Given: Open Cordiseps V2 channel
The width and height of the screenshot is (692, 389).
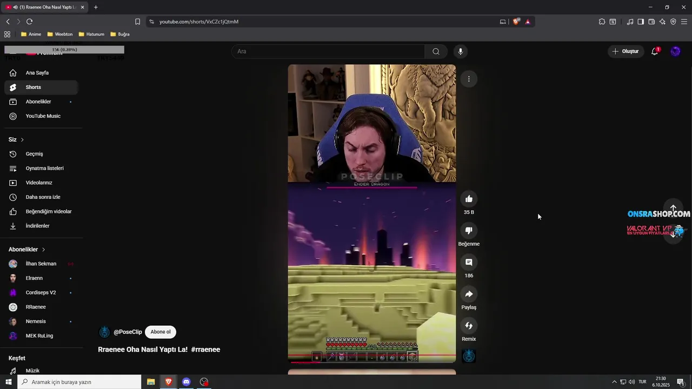Looking at the screenshot, I should (x=41, y=292).
